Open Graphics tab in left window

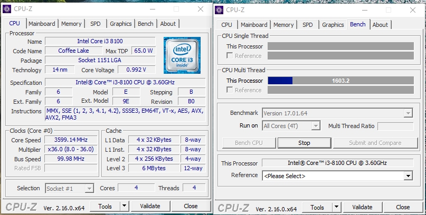[x=121, y=24]
